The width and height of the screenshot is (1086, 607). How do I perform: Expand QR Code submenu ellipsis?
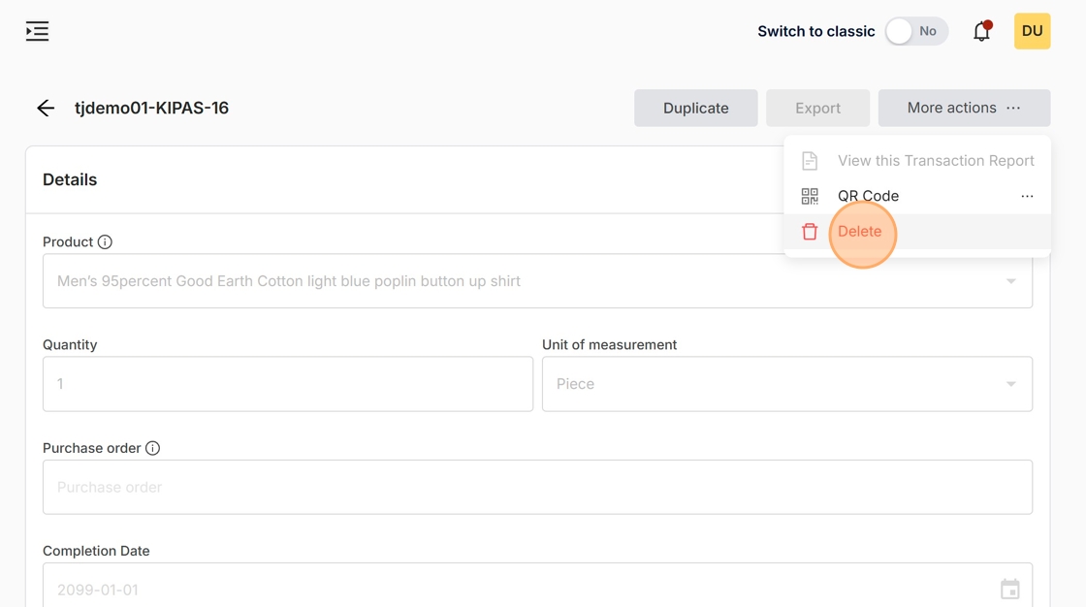tap(1027, 196)
